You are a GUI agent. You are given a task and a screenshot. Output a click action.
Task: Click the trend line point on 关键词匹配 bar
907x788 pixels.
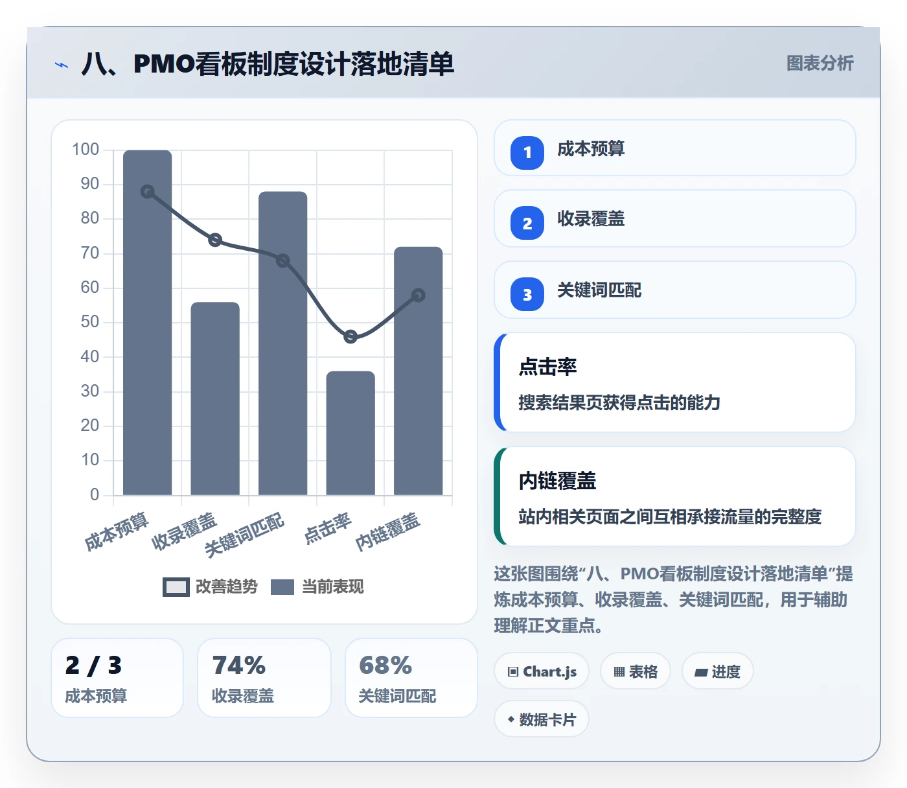coord(283,261)
